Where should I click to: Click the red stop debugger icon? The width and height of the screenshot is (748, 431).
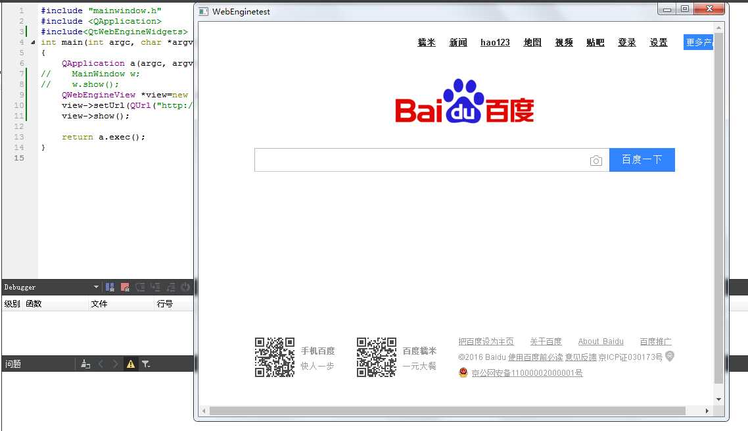(125, 287)
